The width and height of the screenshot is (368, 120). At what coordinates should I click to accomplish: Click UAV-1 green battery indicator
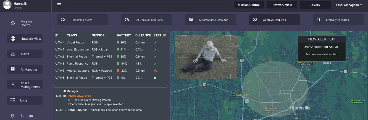pyautogui.click(x=118, y=42)
